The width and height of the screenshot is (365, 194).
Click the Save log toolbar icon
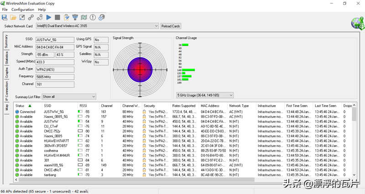[5, 17]
